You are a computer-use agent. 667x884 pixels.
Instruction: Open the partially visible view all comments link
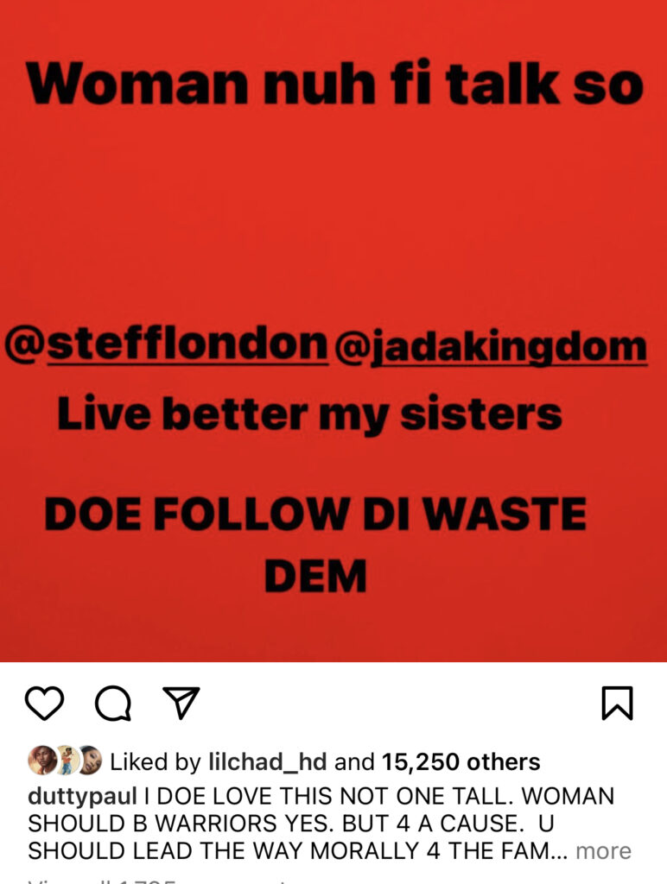click(158, 881)
